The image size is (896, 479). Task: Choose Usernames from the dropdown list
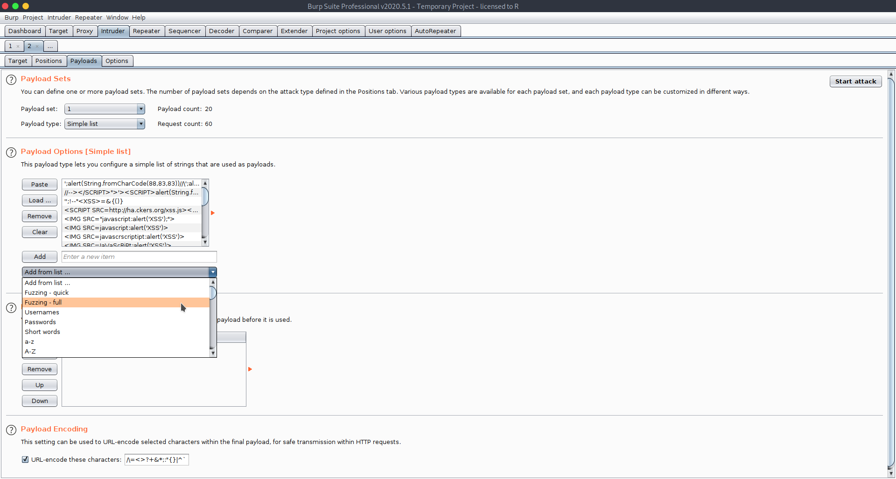coord(116,312)
